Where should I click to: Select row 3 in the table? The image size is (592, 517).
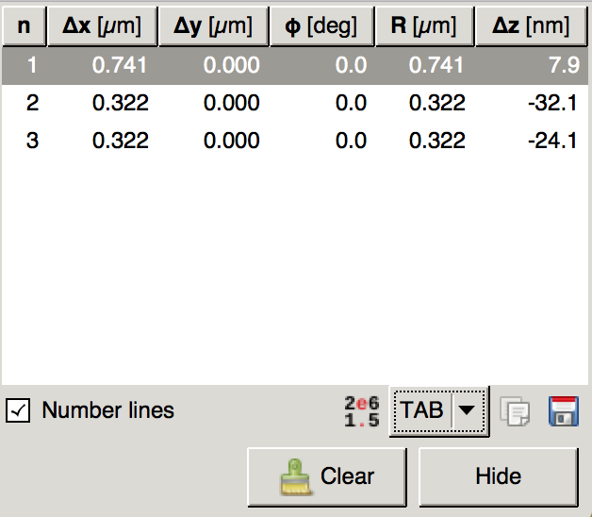click(x=33, y=141)
